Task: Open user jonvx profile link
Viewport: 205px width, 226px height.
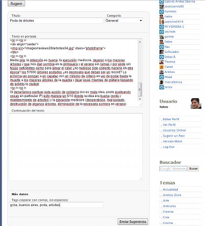Action: 168,87
